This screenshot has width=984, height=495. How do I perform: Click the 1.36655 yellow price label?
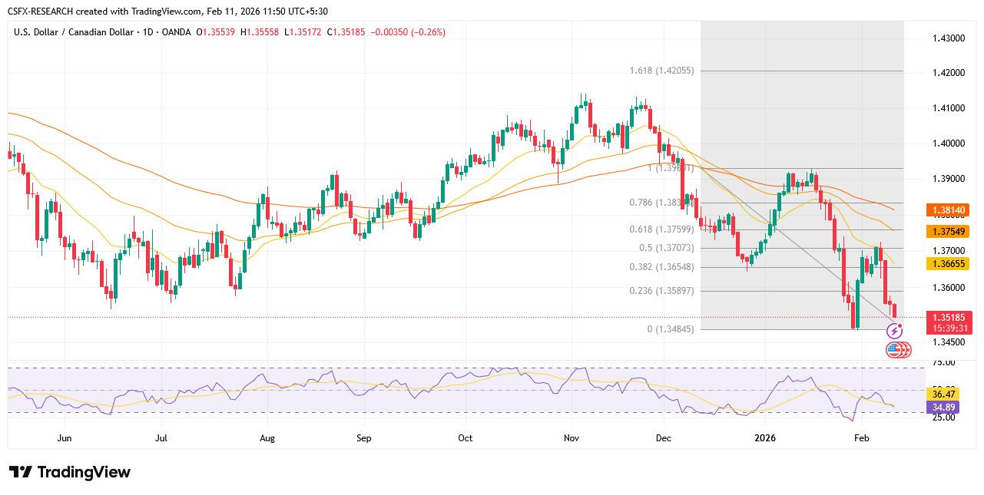pos(950,263)
